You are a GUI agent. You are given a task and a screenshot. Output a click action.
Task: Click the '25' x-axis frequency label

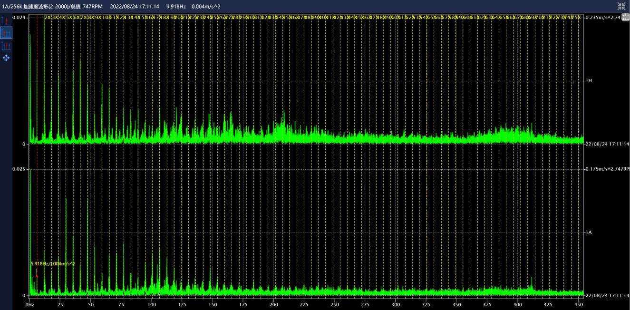[60, 304]
